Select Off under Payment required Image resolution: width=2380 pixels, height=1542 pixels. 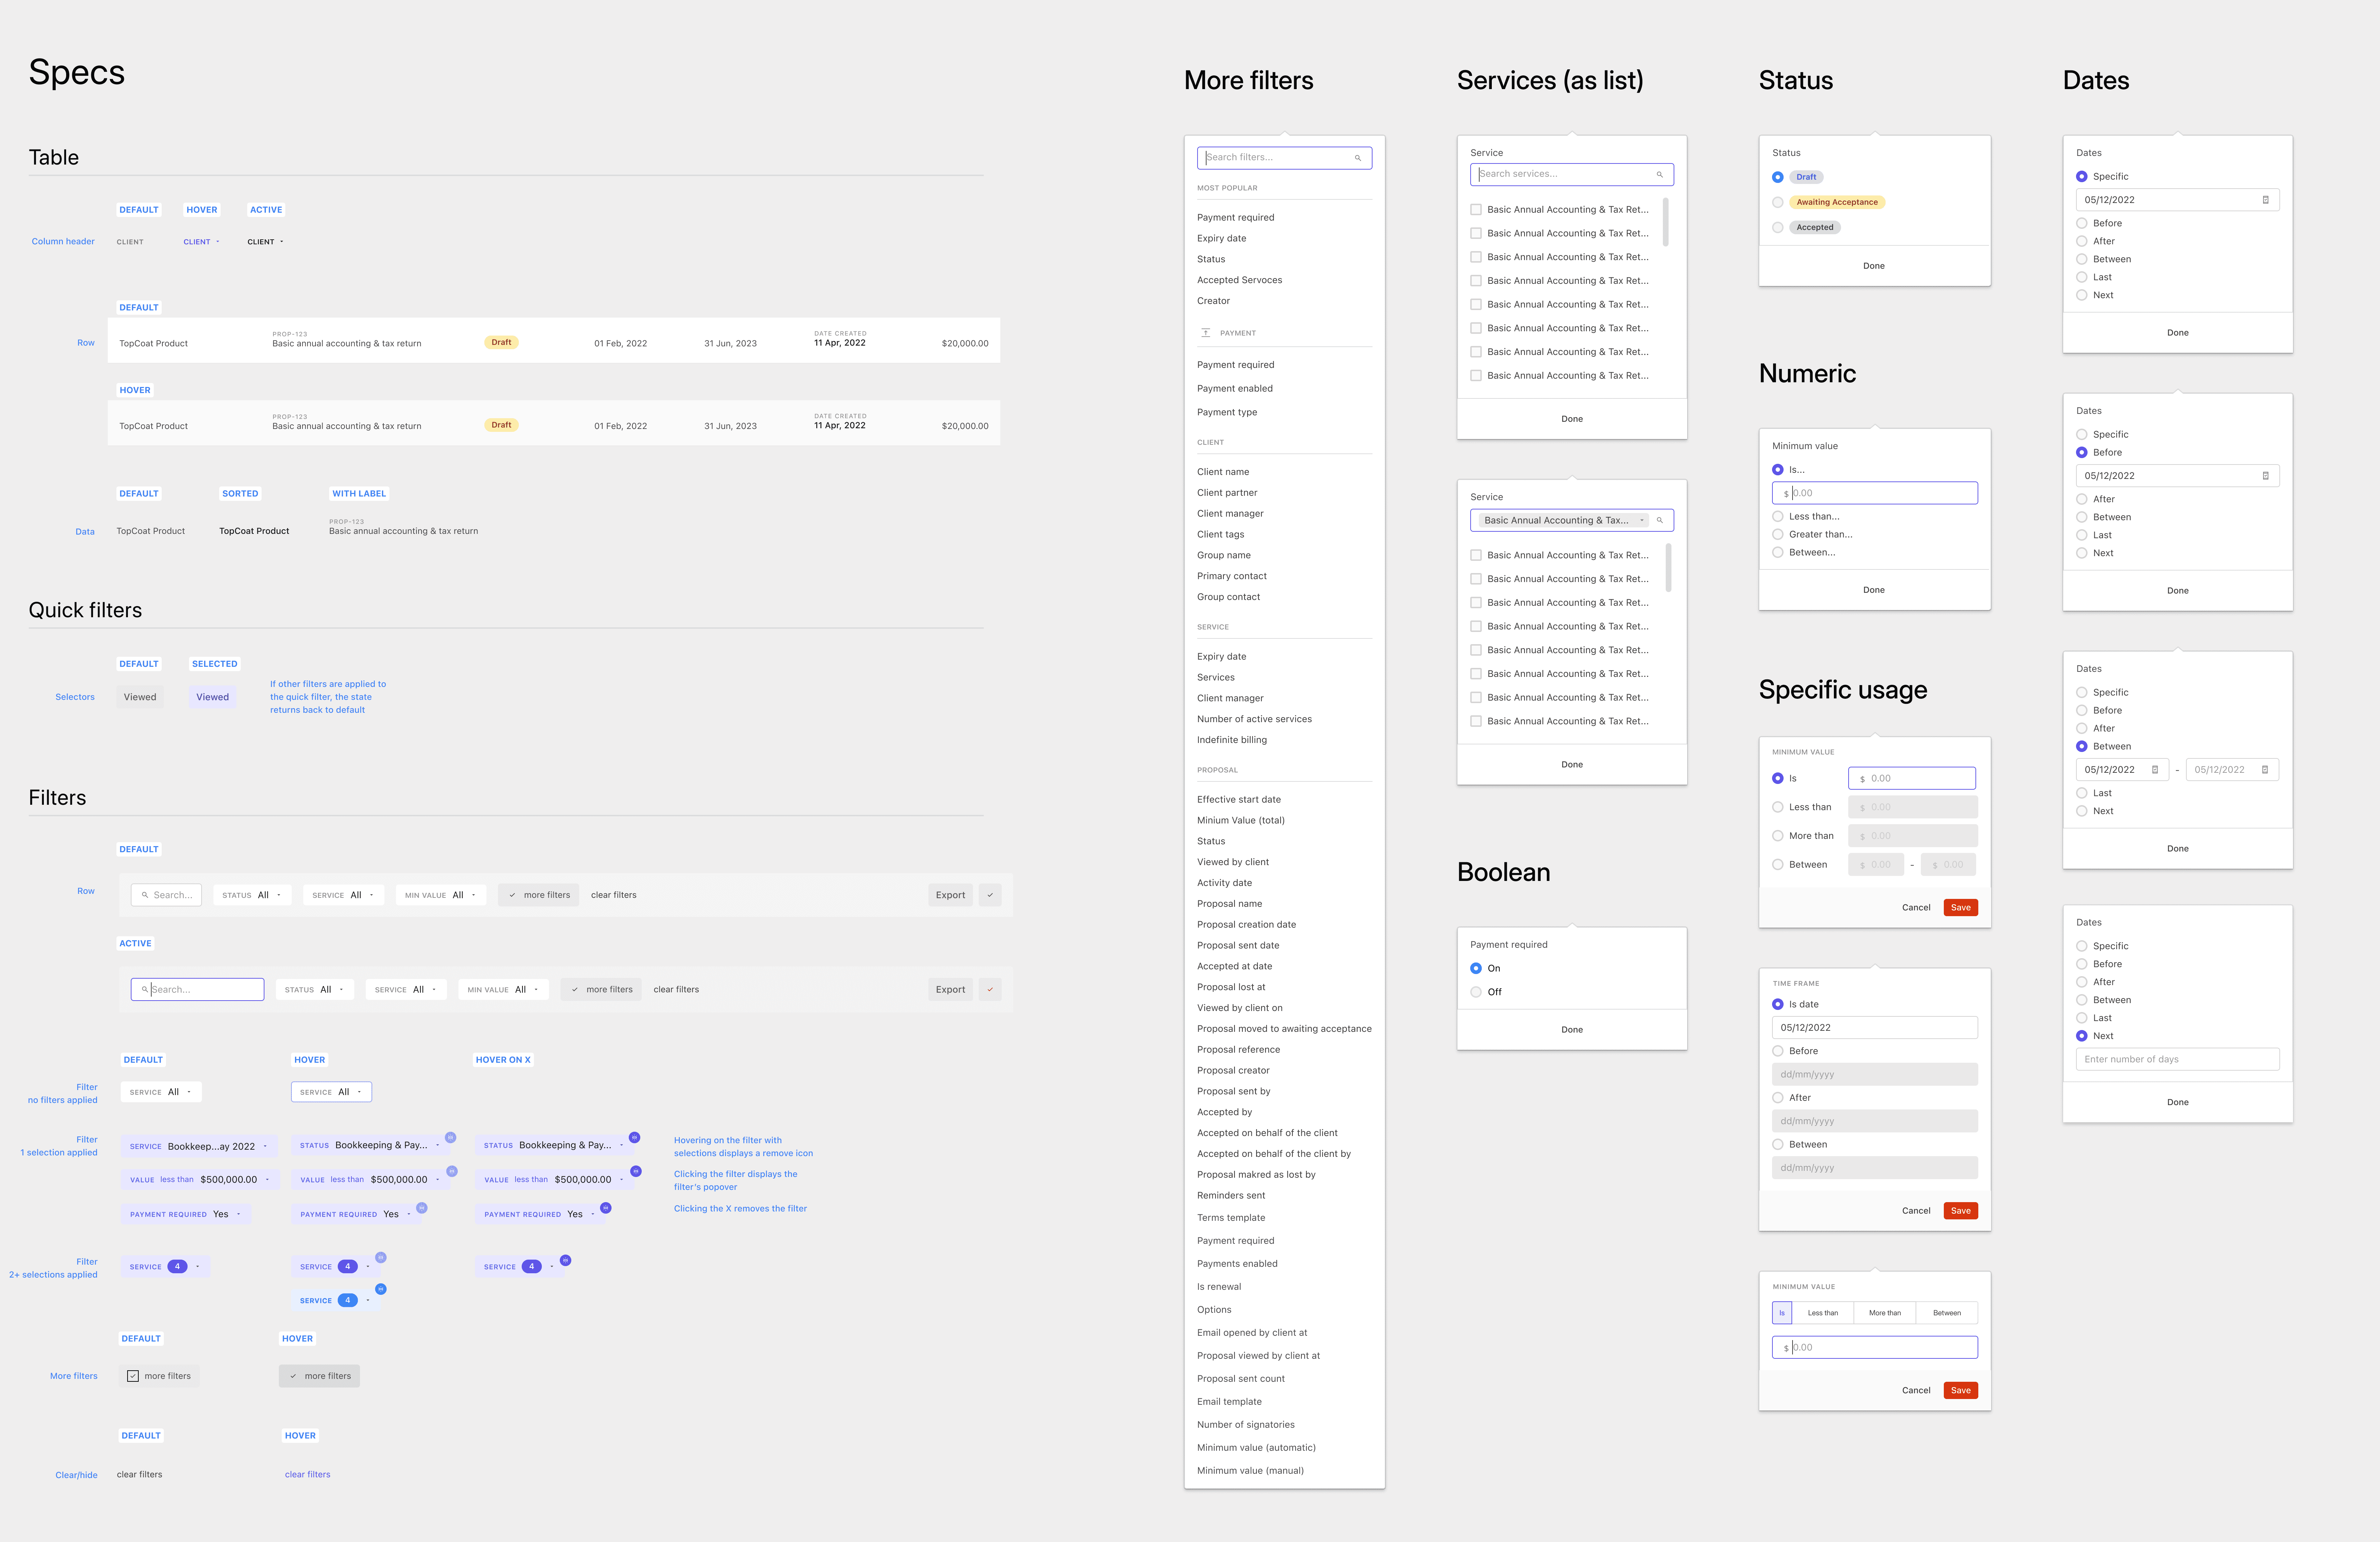point(1476,992)
